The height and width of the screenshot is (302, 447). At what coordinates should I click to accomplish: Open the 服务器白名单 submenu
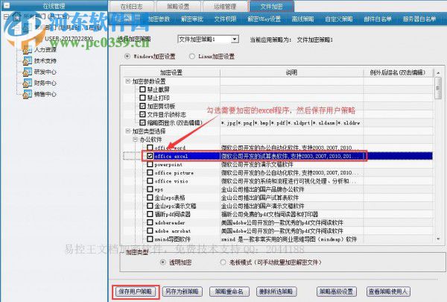click(419, 19)
